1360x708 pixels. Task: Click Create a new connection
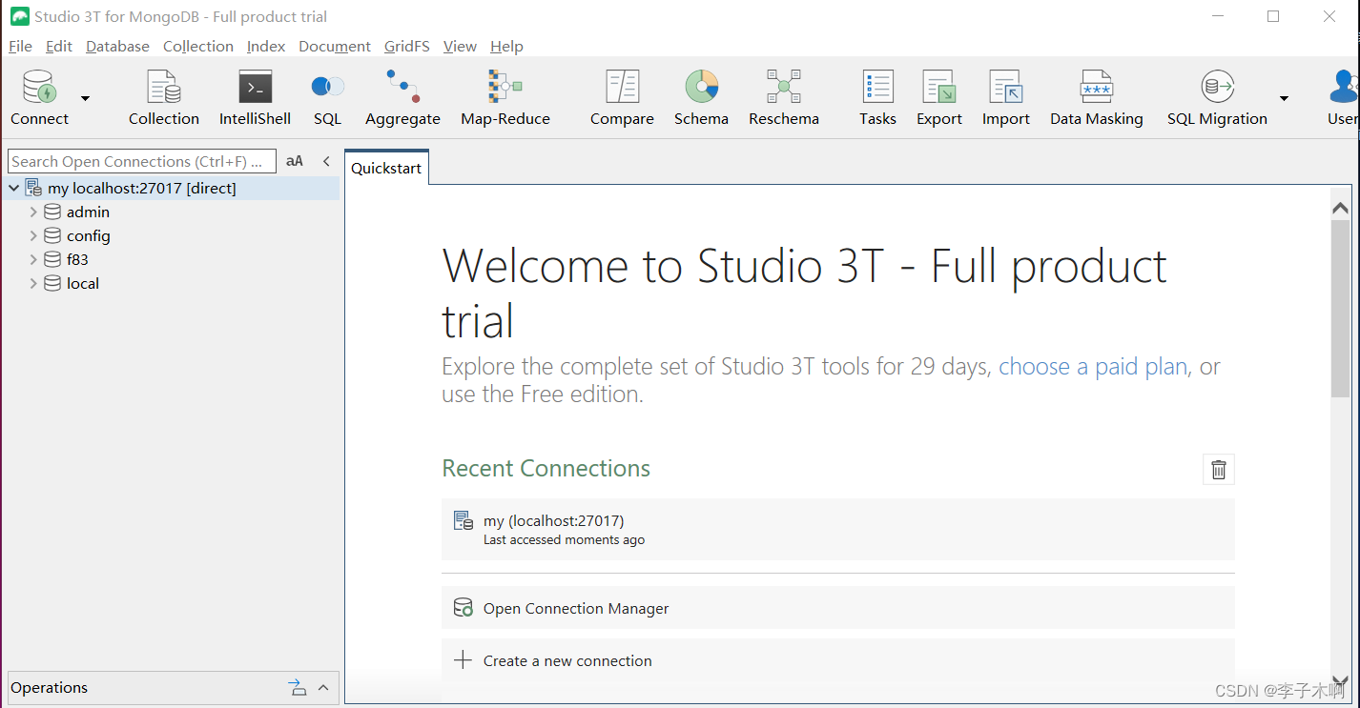point(837,660)
